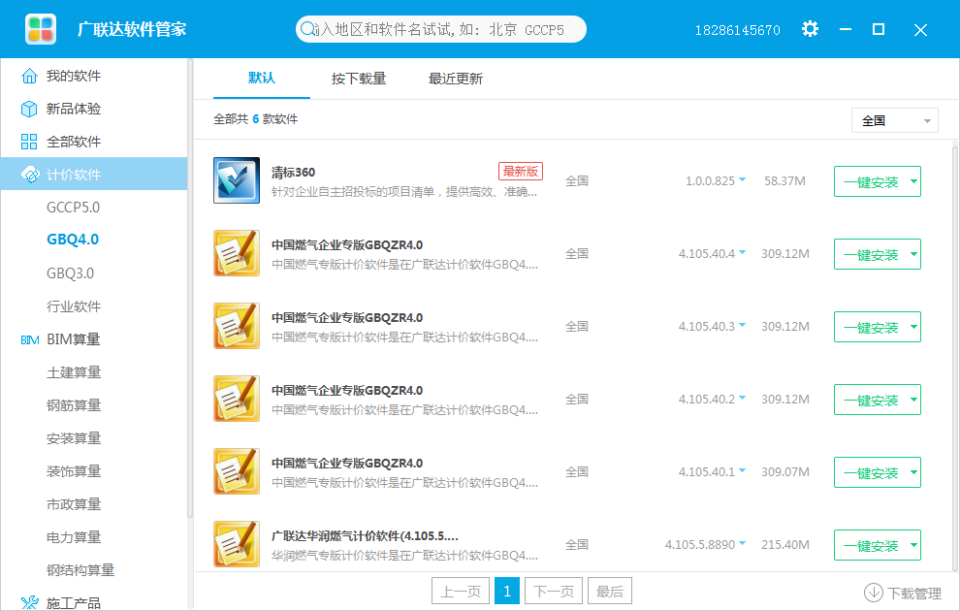The image size is (960, 611).
Task: Expand install options arrow for 广联达华润燃气计价软件
Action: pos(913,545)
